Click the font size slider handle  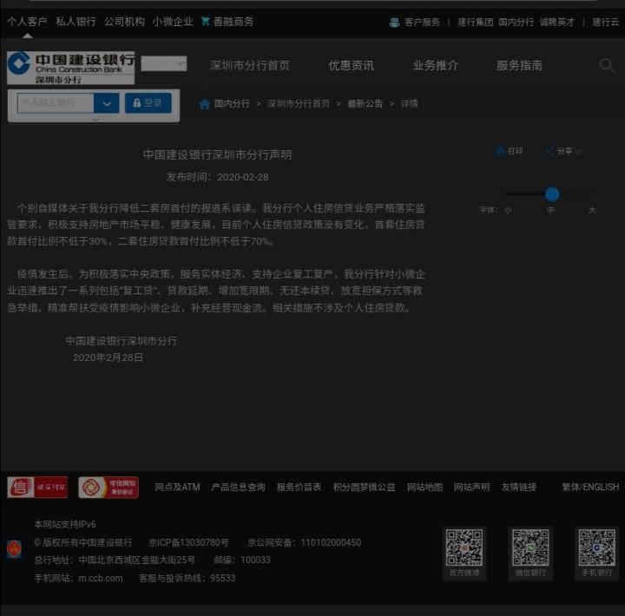pos(552,194)
